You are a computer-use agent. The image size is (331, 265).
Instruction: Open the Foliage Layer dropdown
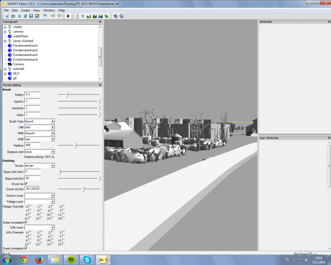click(x=39, y=201)
